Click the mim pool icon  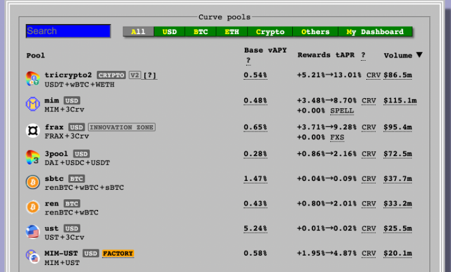[x=33, y=104]
